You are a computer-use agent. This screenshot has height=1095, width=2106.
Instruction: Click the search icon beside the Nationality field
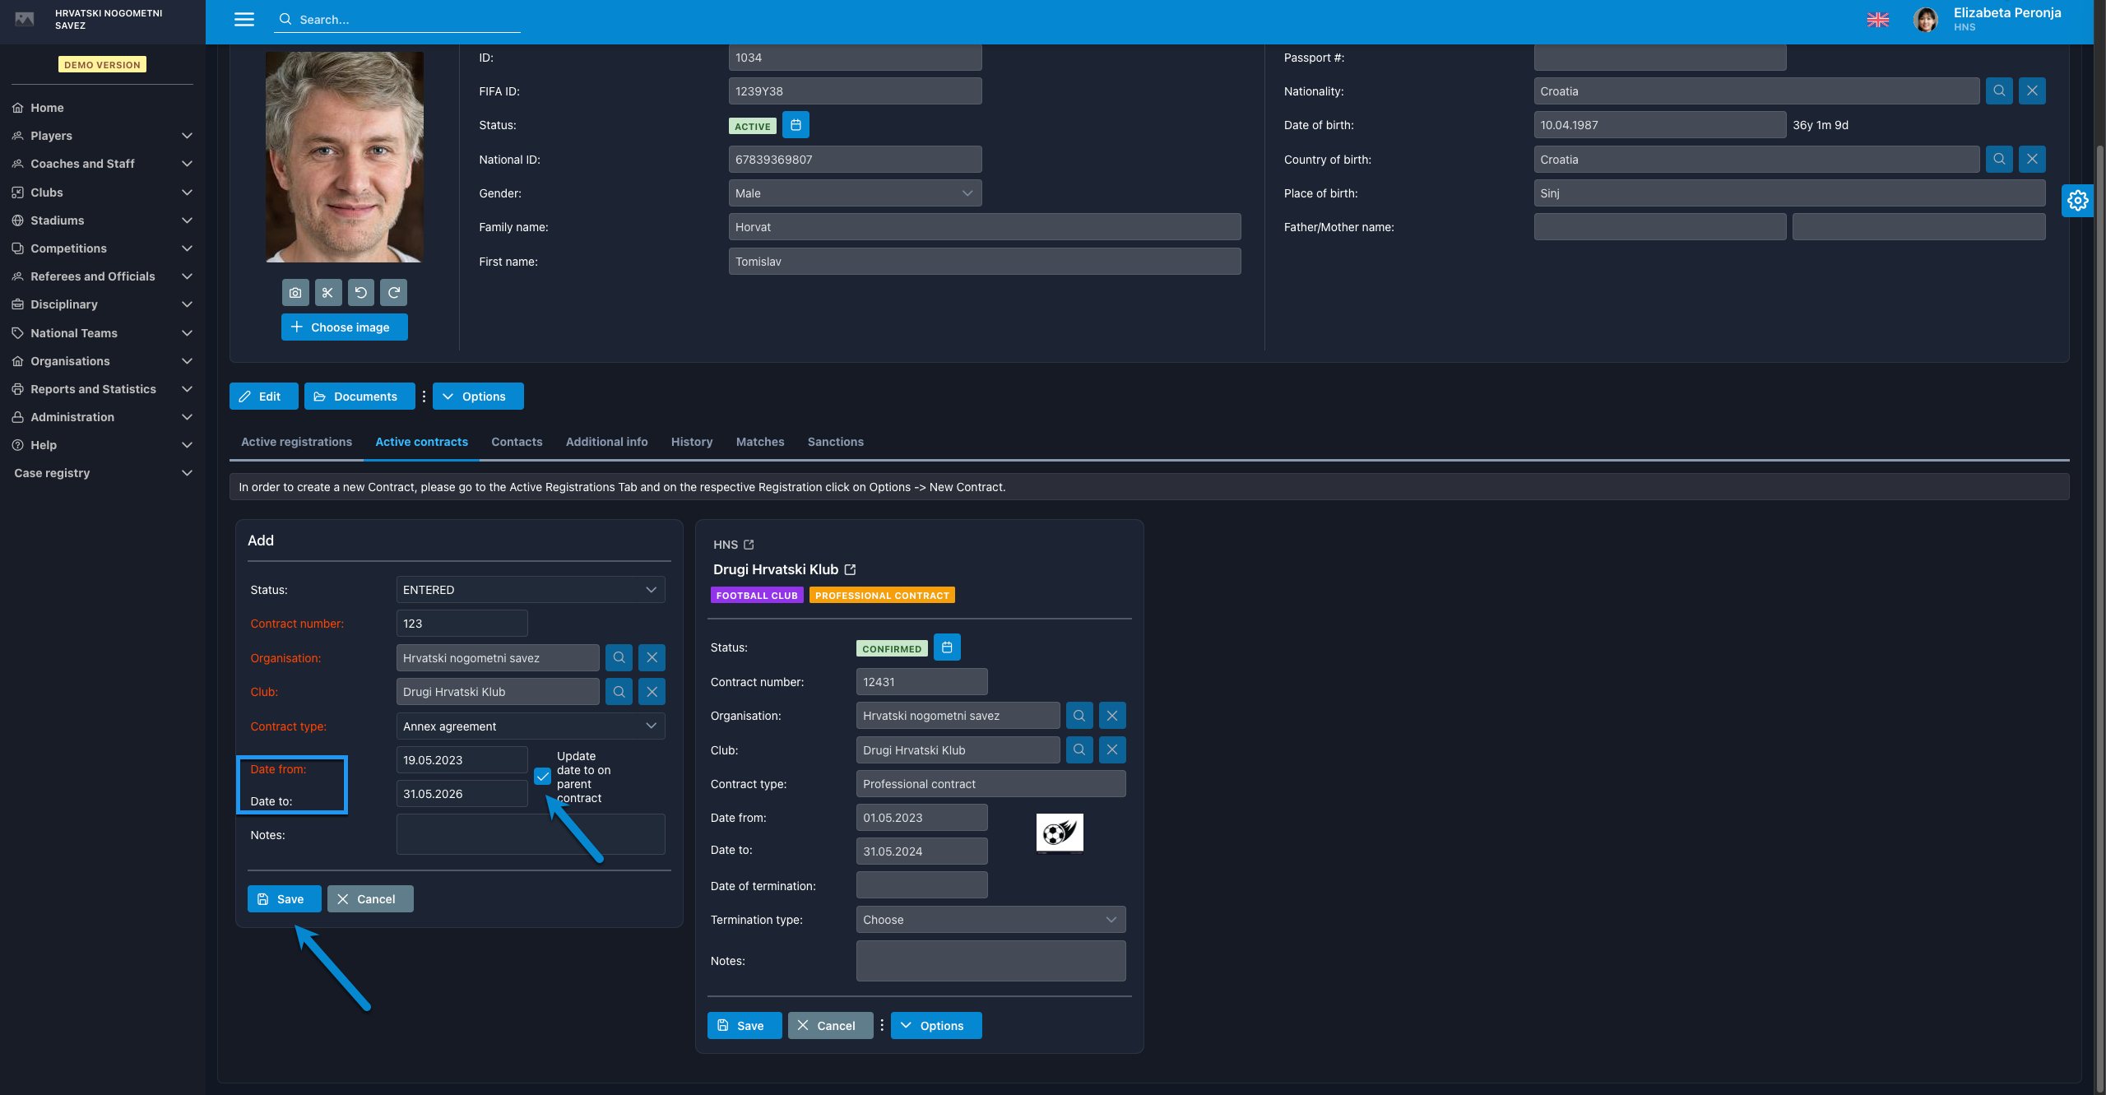point(1999,91)
